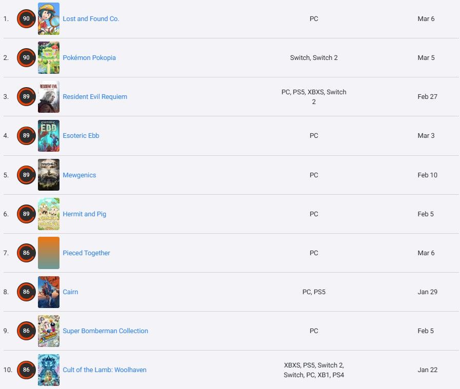Image resolution: width=460 pixels, height=389 pixels.
Task: Click the Esoteric Ebb cover thumbnail
Action: [49, 136]
